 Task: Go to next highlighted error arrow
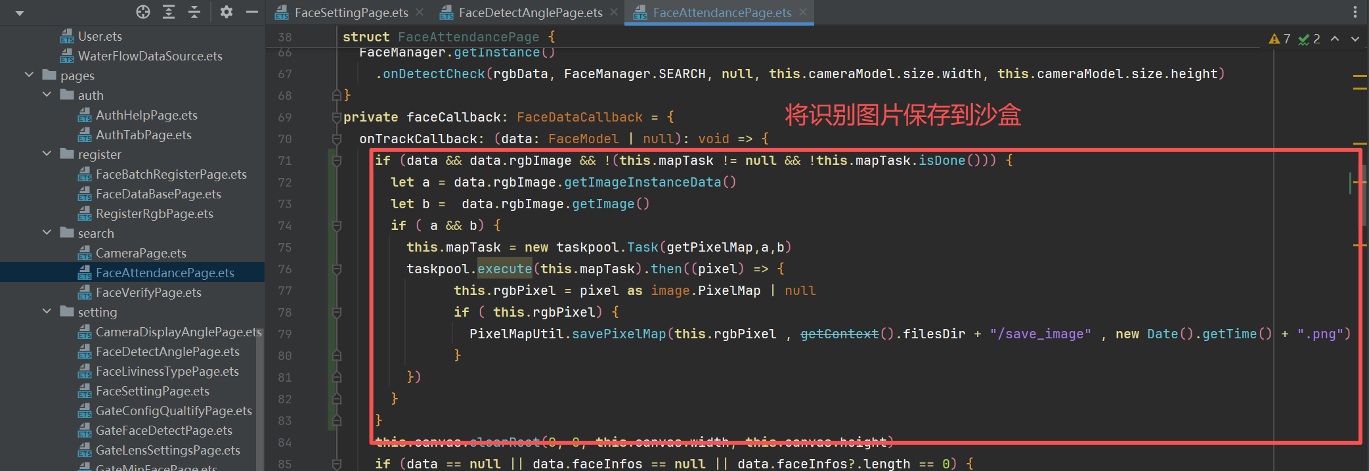click(x=1355, y=39)
